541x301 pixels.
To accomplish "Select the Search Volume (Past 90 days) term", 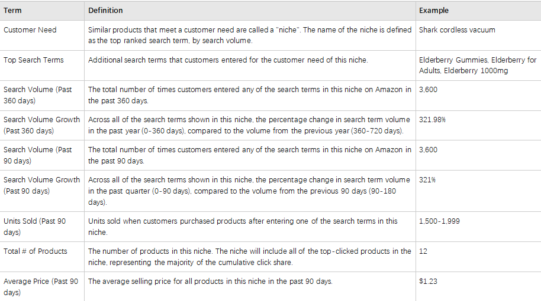I will coord(38,155).
